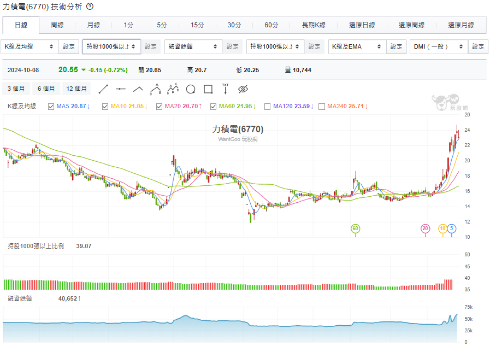Select the TXT text annotation tool
The height and width of the screenshot is (346, 490).
click(x=225, y=89)
